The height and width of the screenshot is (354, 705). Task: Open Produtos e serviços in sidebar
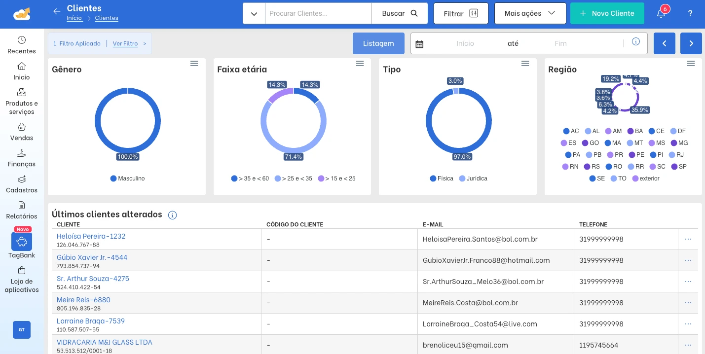(22, 102)
